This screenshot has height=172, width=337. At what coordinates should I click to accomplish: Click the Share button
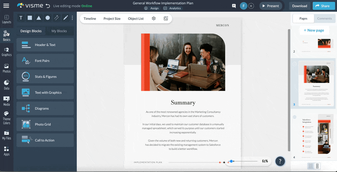point(324,6)
